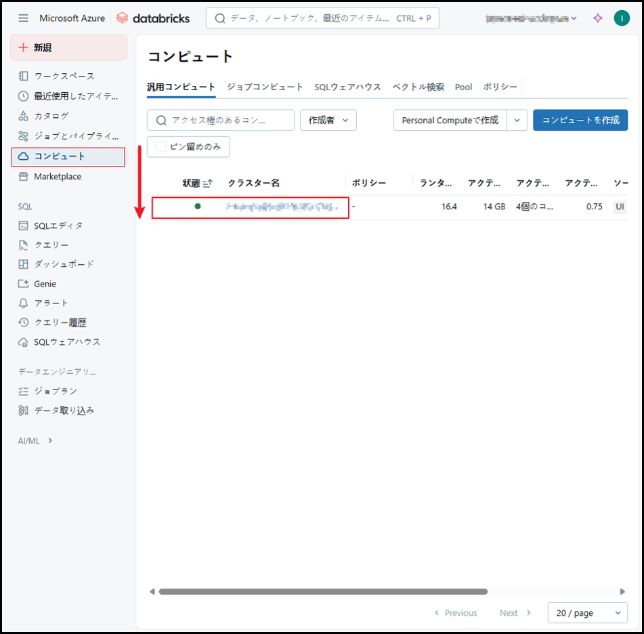Focus the compute search field

coord(221,120)
